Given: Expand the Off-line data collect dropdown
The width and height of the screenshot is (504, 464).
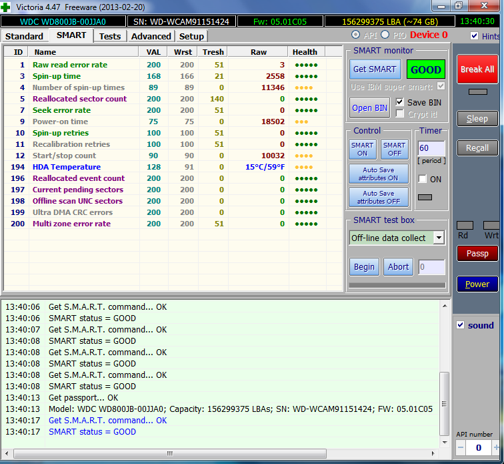Looking at the screenshot, I should pos(439,238).
